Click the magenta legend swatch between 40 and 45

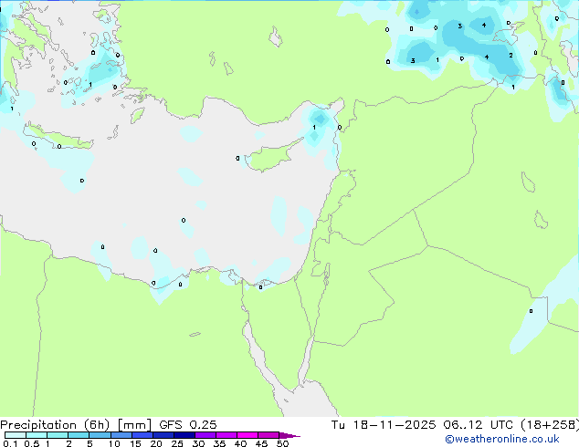(247, 435)
